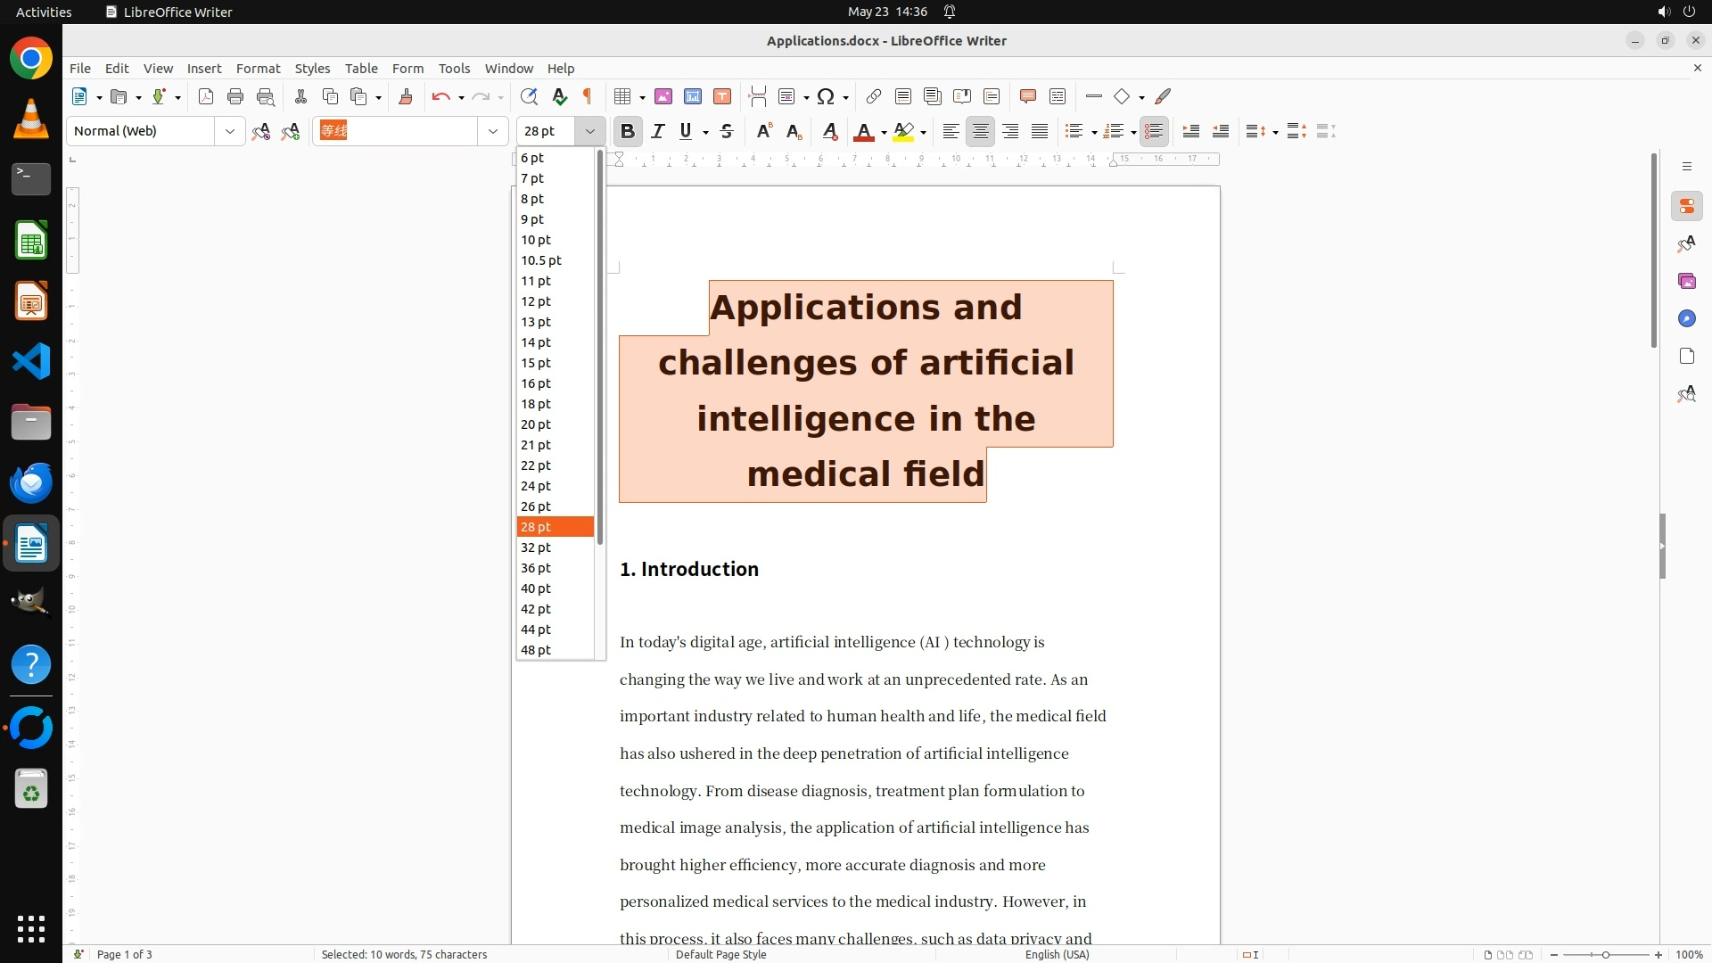Click the Insert Hyperlink icon
Image resolution: width=1712 pixels, height=963 pixels.
click(874, 96)
